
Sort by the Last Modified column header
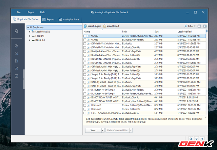tap(191, 32)
